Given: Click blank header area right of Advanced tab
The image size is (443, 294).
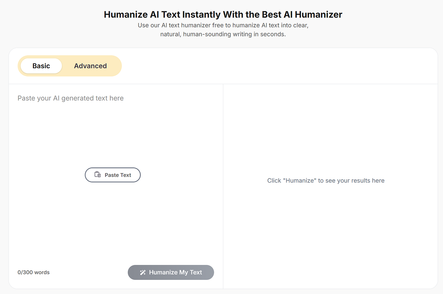Looking at the screenshot, I should [x=278, y=66].
